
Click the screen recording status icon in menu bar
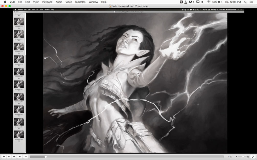tap(181, 2)
